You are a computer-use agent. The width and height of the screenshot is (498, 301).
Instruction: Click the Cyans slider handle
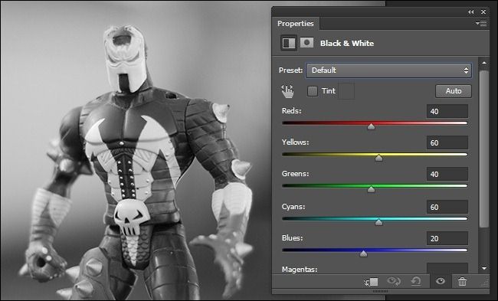pyautogui.click(x=378, y=222)
